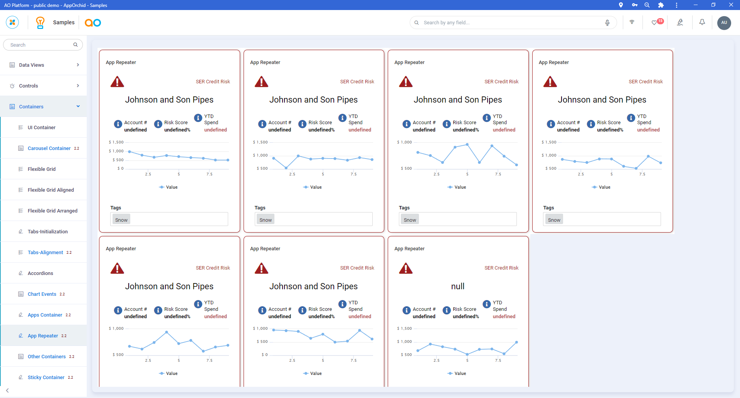Click the Snow tag in first card

coord(121,220)
